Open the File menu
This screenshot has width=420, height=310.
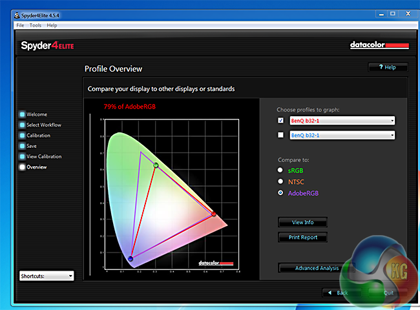(20, 25)
